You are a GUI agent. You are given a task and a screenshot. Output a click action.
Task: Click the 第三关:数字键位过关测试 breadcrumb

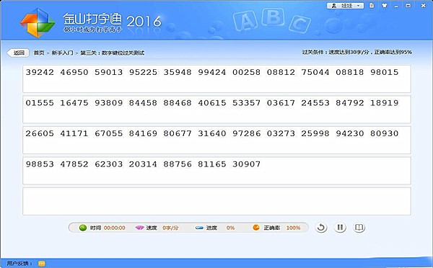pyautogui.click(x=112, y=53)
